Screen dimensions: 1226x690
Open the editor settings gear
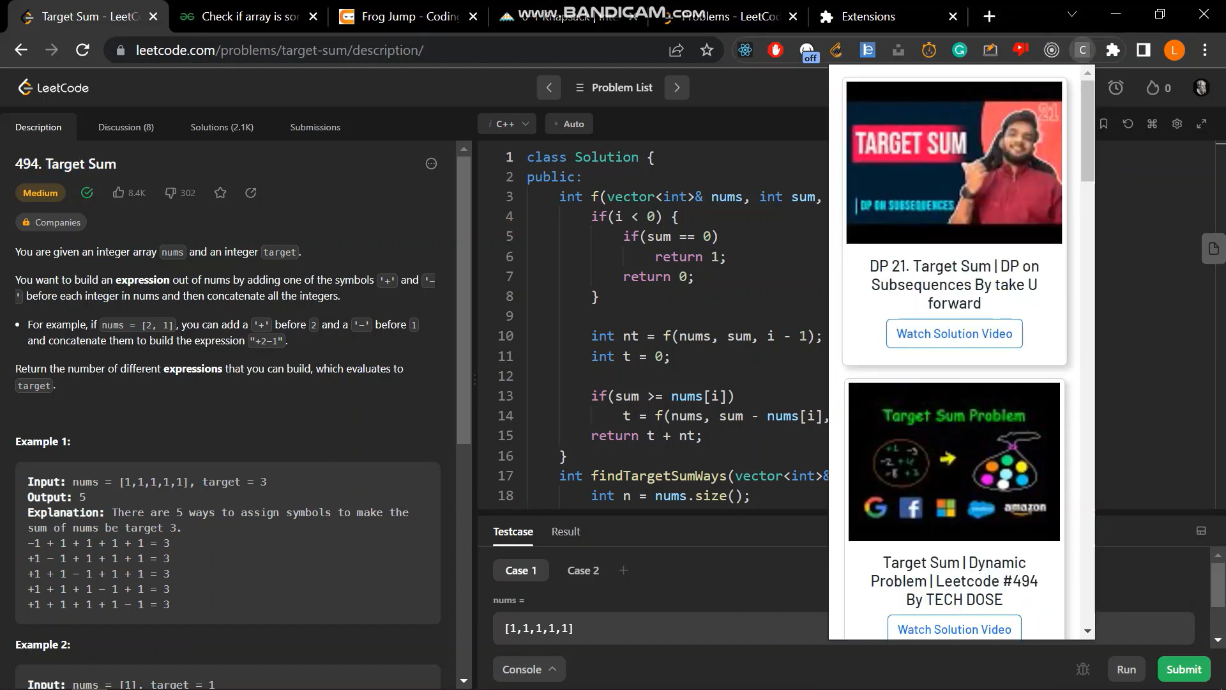[1177, 124]
